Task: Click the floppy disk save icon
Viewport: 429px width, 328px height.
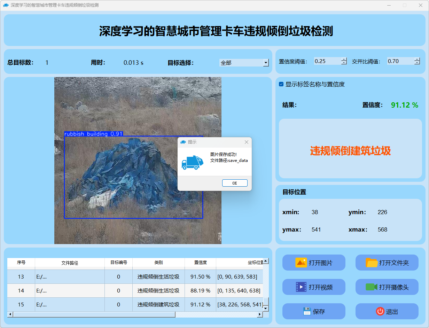Action: coord(307,311)
